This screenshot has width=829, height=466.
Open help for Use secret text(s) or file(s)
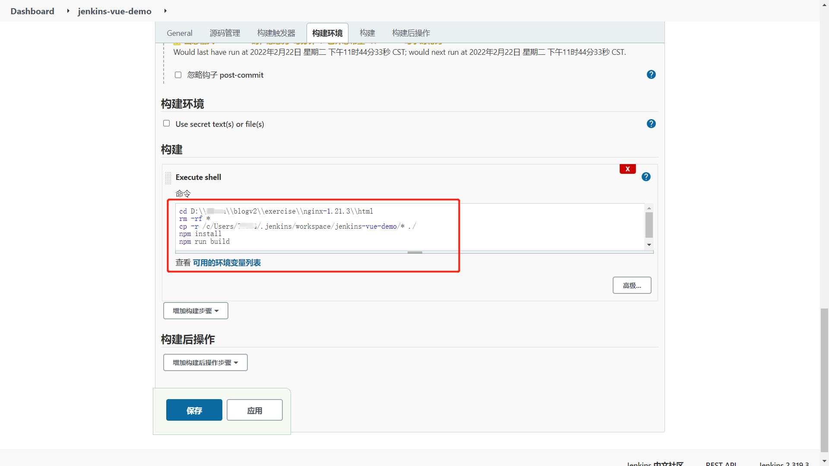pos(651,124)
